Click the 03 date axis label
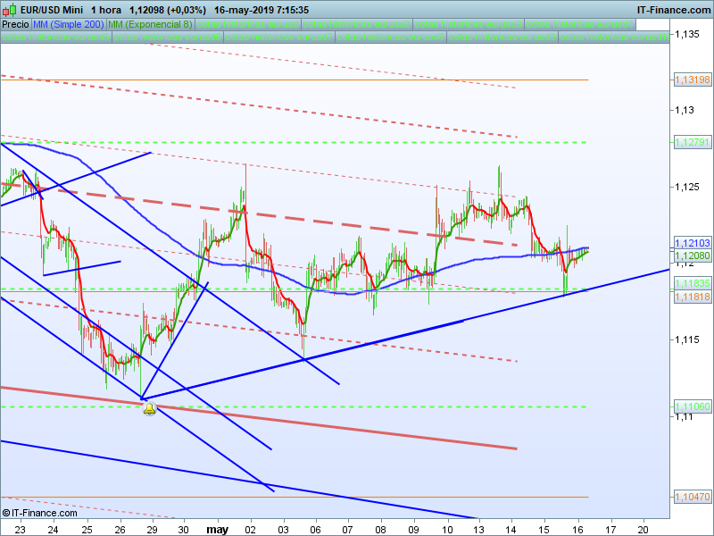714x536 pixels. [284, 529]
